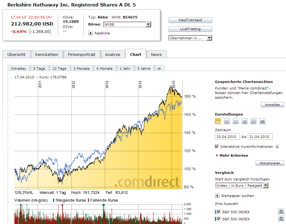Click the Realtime arrow icon
Screen dimensions: 286x224
[90, 33]
